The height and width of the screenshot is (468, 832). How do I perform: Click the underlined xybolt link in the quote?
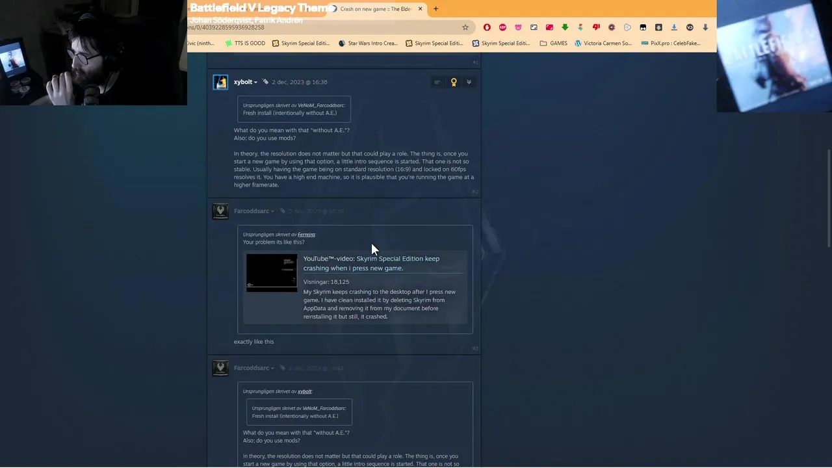pos(304,391)
